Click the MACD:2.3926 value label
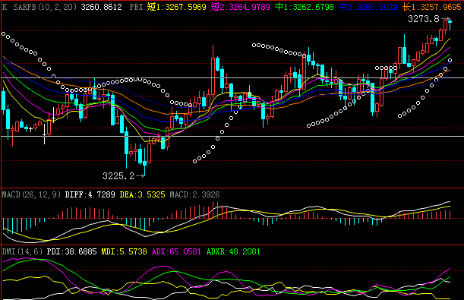The image size is (464, 300). point(194,194)
